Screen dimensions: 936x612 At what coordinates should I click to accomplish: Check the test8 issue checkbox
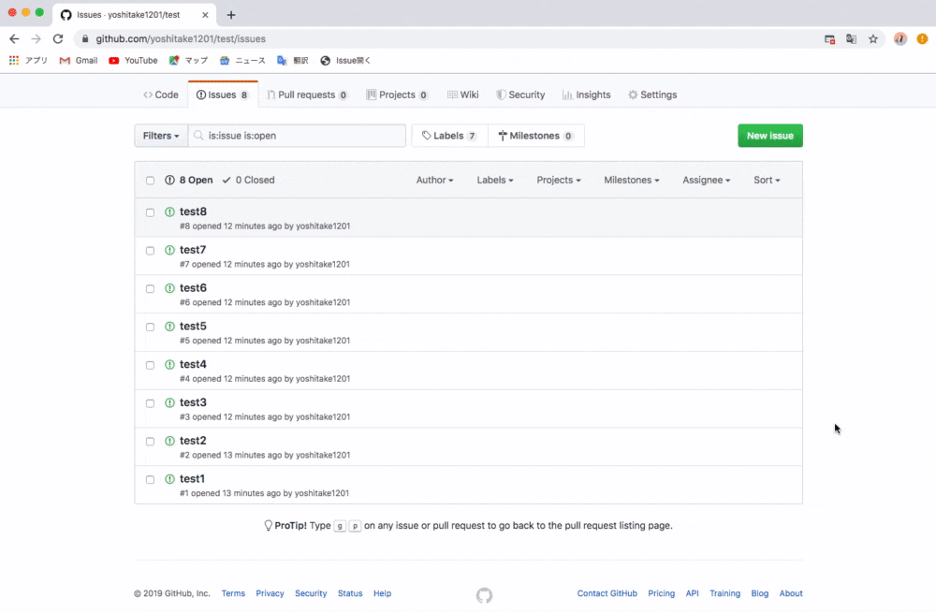[150, 212]
